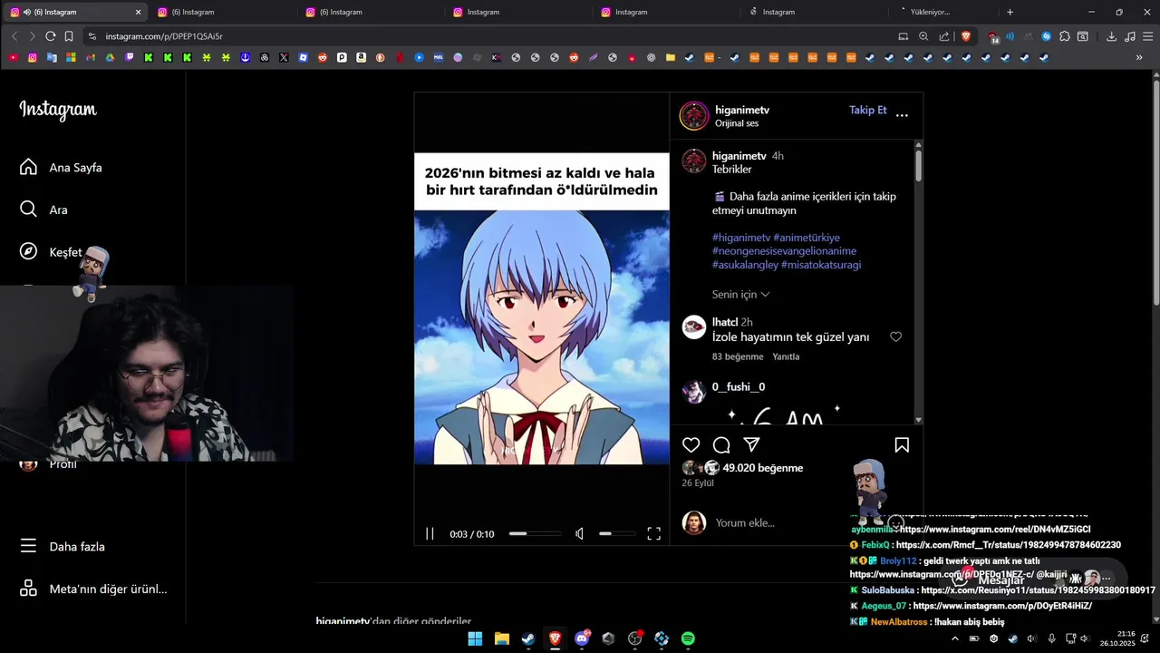Open Steam from taskbar

tap(528, 638)
